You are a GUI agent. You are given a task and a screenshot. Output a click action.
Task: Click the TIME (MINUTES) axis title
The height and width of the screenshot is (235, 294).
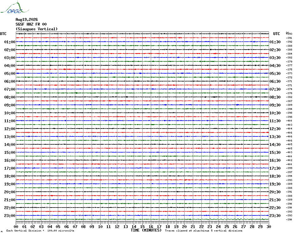[x=146, y=230]
